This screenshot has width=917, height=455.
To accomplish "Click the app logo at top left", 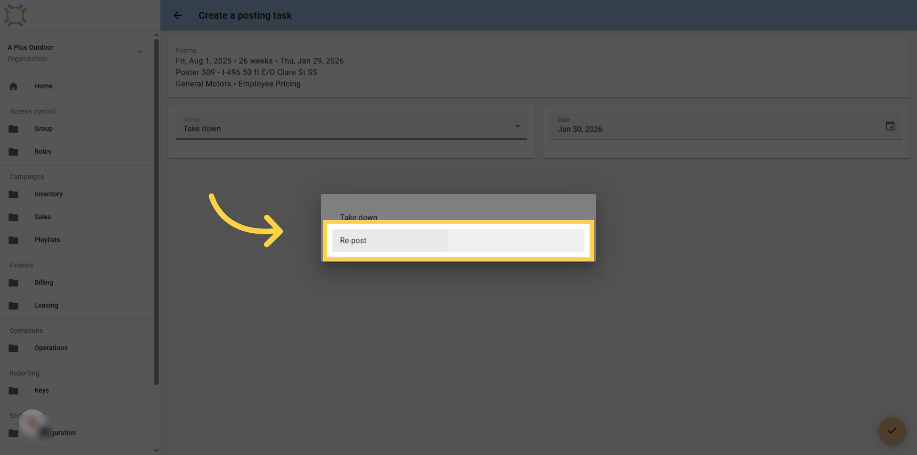I will (15, 15).
